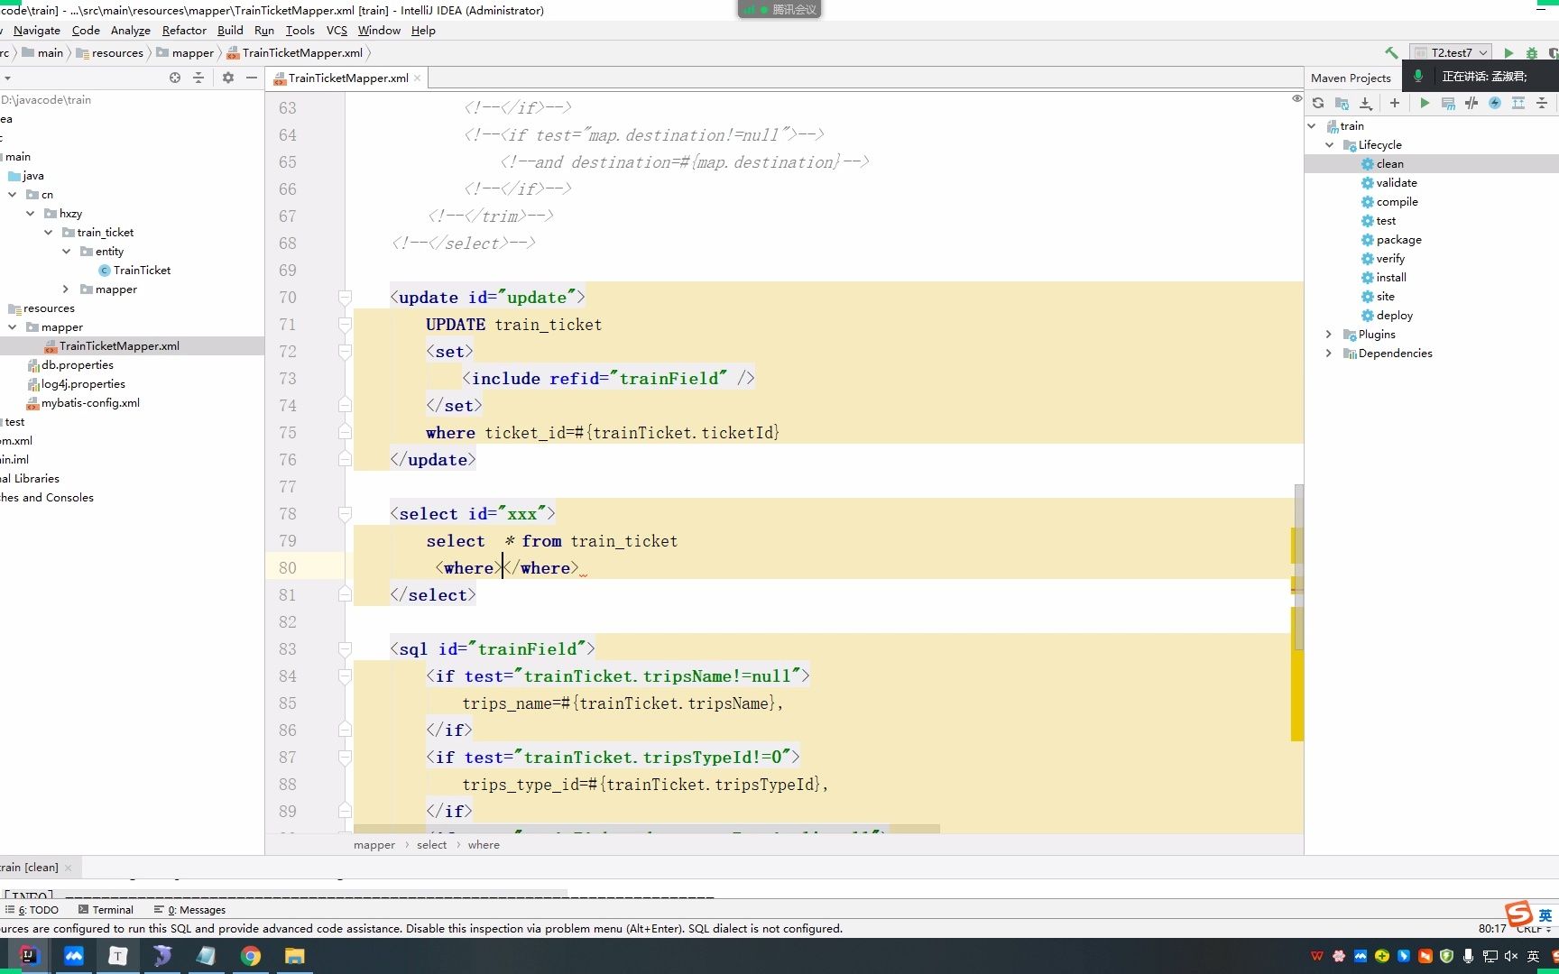1559x974 pixels.
Task: Open mybatis-config.xml in project tree
Action: click(84, 403)
